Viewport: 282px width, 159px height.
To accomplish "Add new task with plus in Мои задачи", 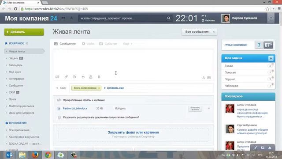I will pyautogui.click(x=271, y=58).
